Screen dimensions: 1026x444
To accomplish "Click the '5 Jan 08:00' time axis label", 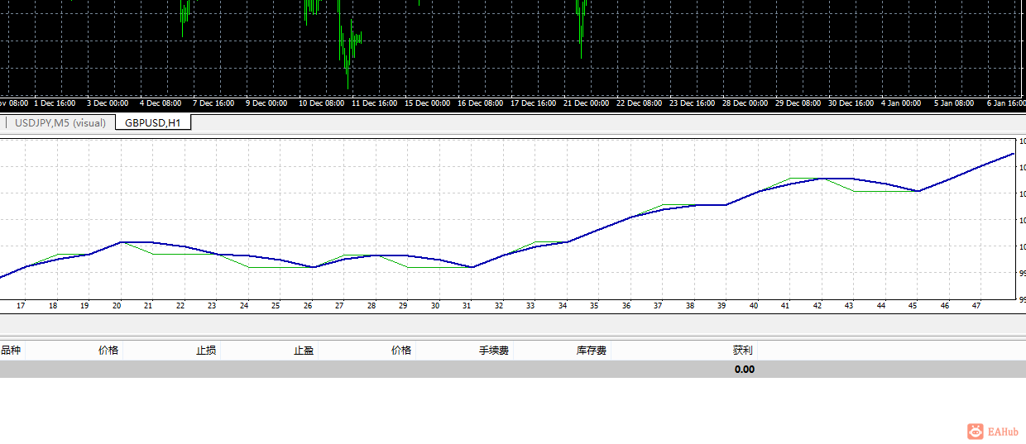I will 955,103.
